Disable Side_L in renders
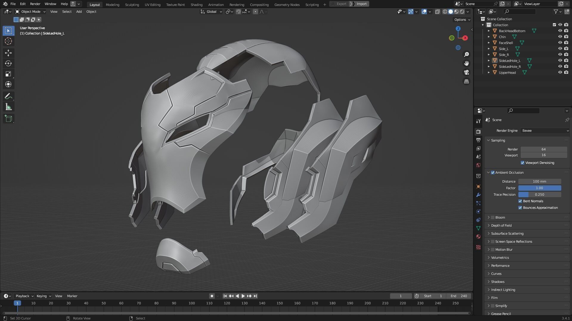 click(566, 48)
